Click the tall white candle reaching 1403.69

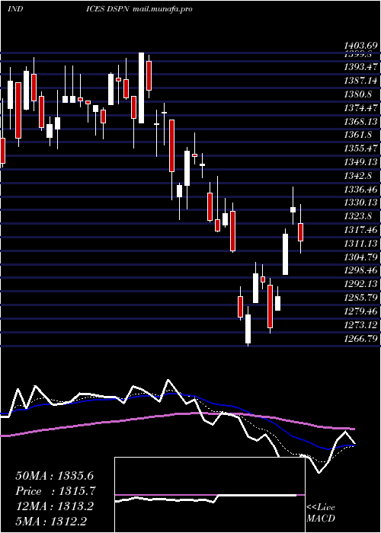(141, 88)
